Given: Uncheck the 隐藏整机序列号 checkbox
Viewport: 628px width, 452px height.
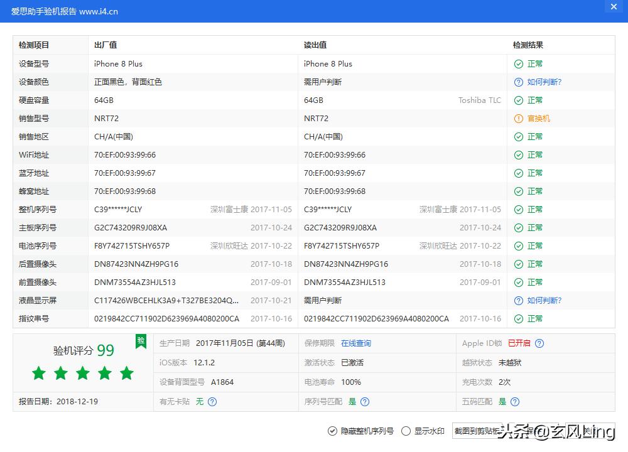Looking at the screenshot, I should [332, 431].
